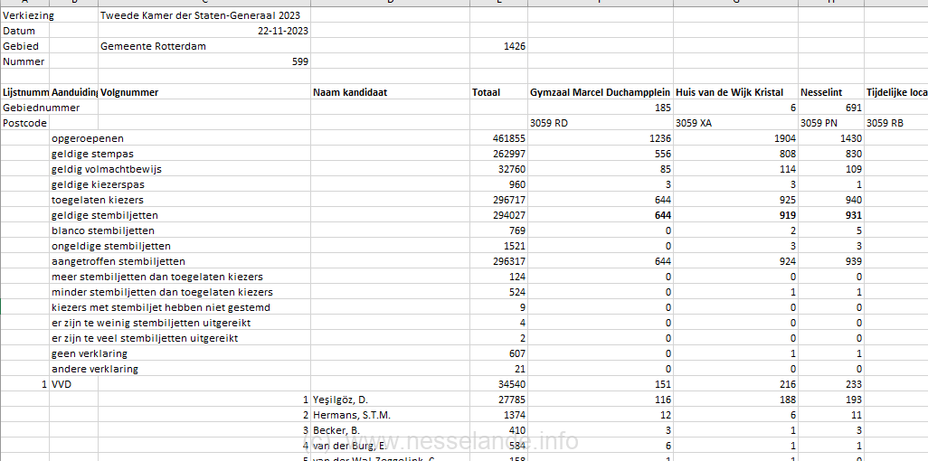
Task: Click the "Naam kandidaat" header cell
Action: 349,92
